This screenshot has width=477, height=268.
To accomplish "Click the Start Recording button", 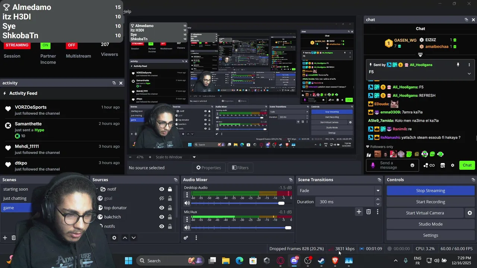I will click(x=430, y=202).
